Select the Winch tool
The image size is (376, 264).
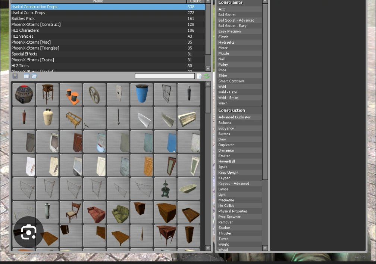click(x=239, y=103)
